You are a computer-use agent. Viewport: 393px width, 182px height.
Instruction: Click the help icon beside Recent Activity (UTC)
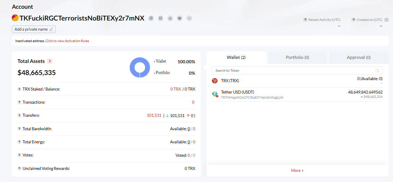(x=305, y=20)
